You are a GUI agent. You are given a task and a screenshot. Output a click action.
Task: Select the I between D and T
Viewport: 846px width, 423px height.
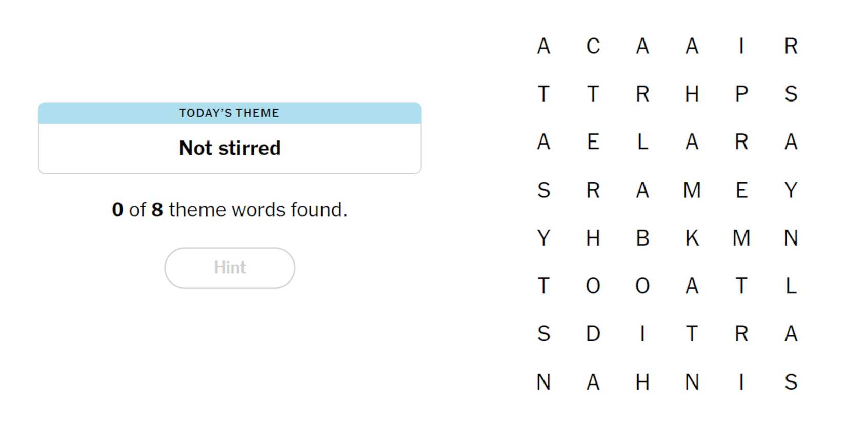tap(642, 334)
